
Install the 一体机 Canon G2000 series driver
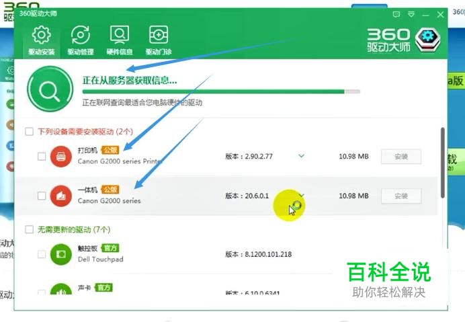pos(401,196)
